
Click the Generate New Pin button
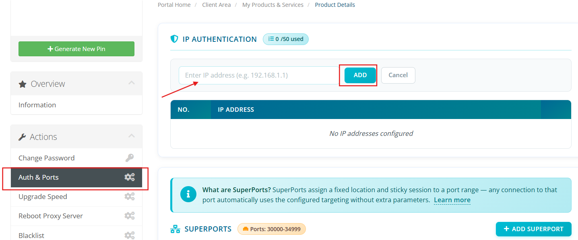(76, 49)
